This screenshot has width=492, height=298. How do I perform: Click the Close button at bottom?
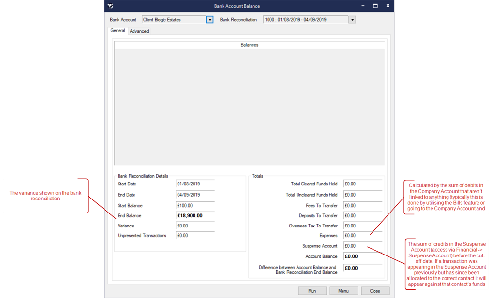[x=375, y=291]
